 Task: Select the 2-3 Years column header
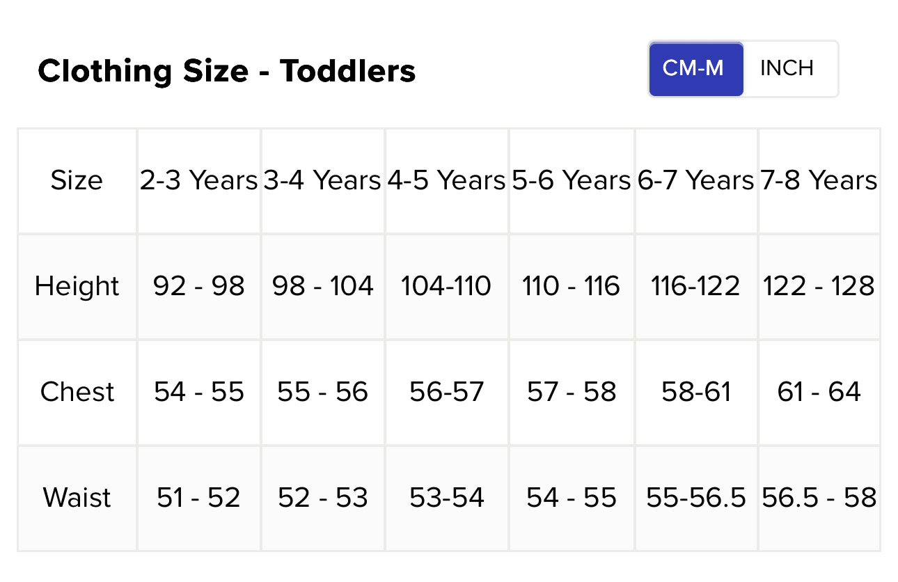(199, 180)
